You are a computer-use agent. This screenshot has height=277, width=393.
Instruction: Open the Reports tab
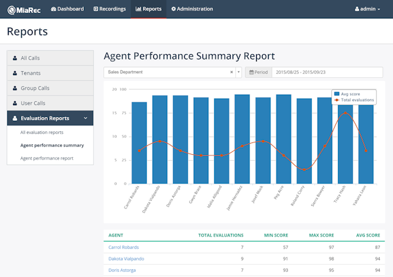(149, 9)
